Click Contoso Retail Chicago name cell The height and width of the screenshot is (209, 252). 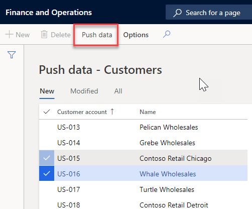tap(176, 158)
